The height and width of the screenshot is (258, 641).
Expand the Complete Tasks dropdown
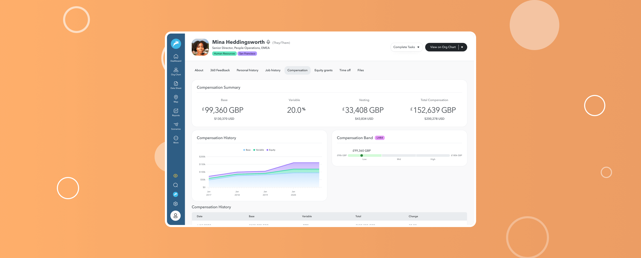click(x=406, y=47)
